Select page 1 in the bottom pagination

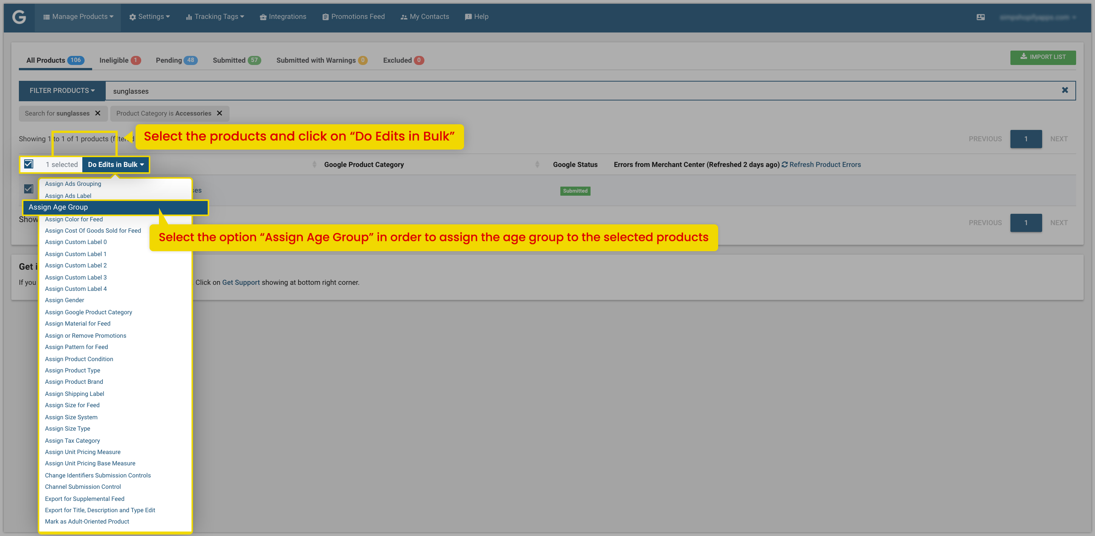[x=1026, y=223]
